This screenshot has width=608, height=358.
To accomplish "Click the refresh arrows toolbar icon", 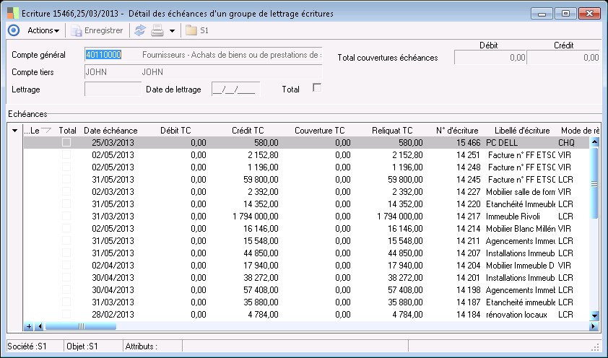I will 139,30.
